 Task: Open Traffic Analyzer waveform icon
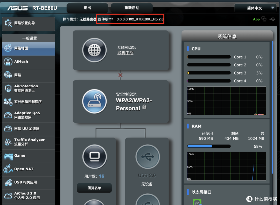[8, 142]
